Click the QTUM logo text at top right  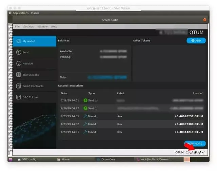[x=196, y=32]
